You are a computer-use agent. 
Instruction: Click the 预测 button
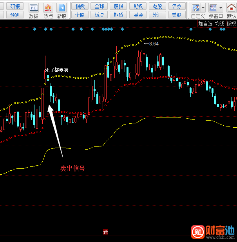15,15
